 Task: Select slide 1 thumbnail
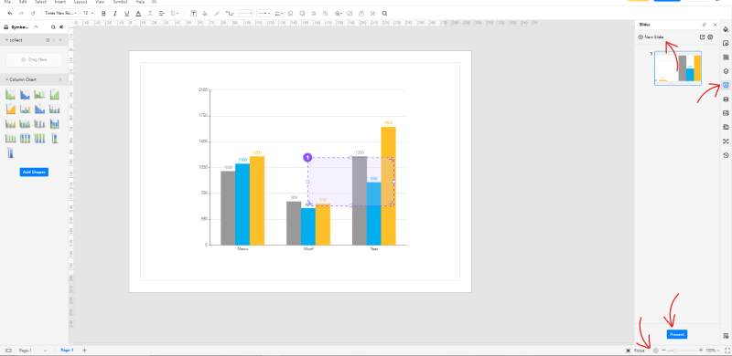click(x=677, y=68)
